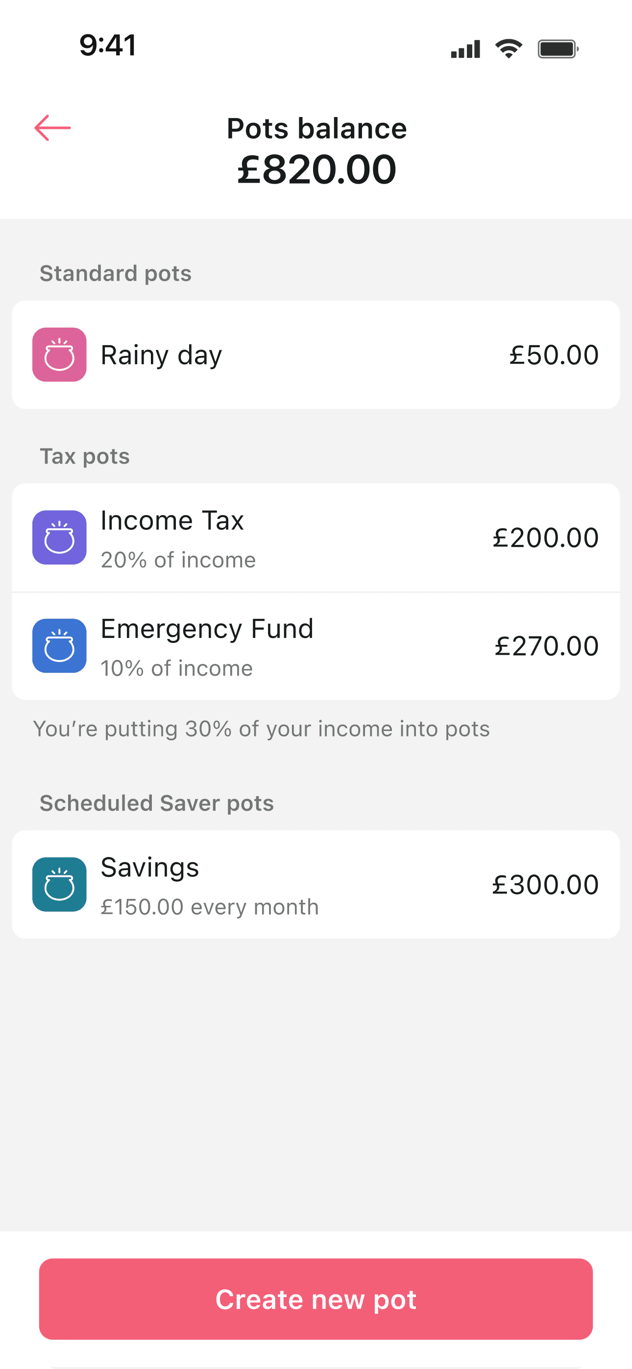Tap the £270.00 Emergency Fund amount

(x=547, y=646)
